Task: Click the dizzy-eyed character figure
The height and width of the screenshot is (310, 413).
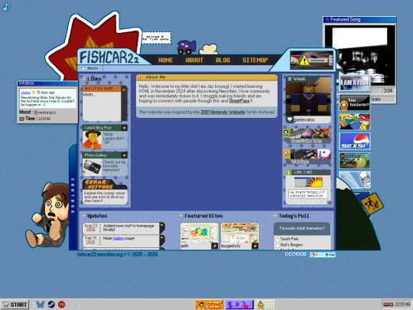Action: coord(48,215)
